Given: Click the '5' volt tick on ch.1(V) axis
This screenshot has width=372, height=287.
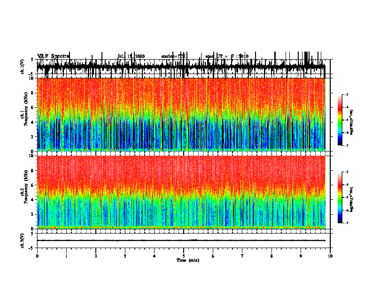Looking at the screenshot, I should (x=32, y=60).
